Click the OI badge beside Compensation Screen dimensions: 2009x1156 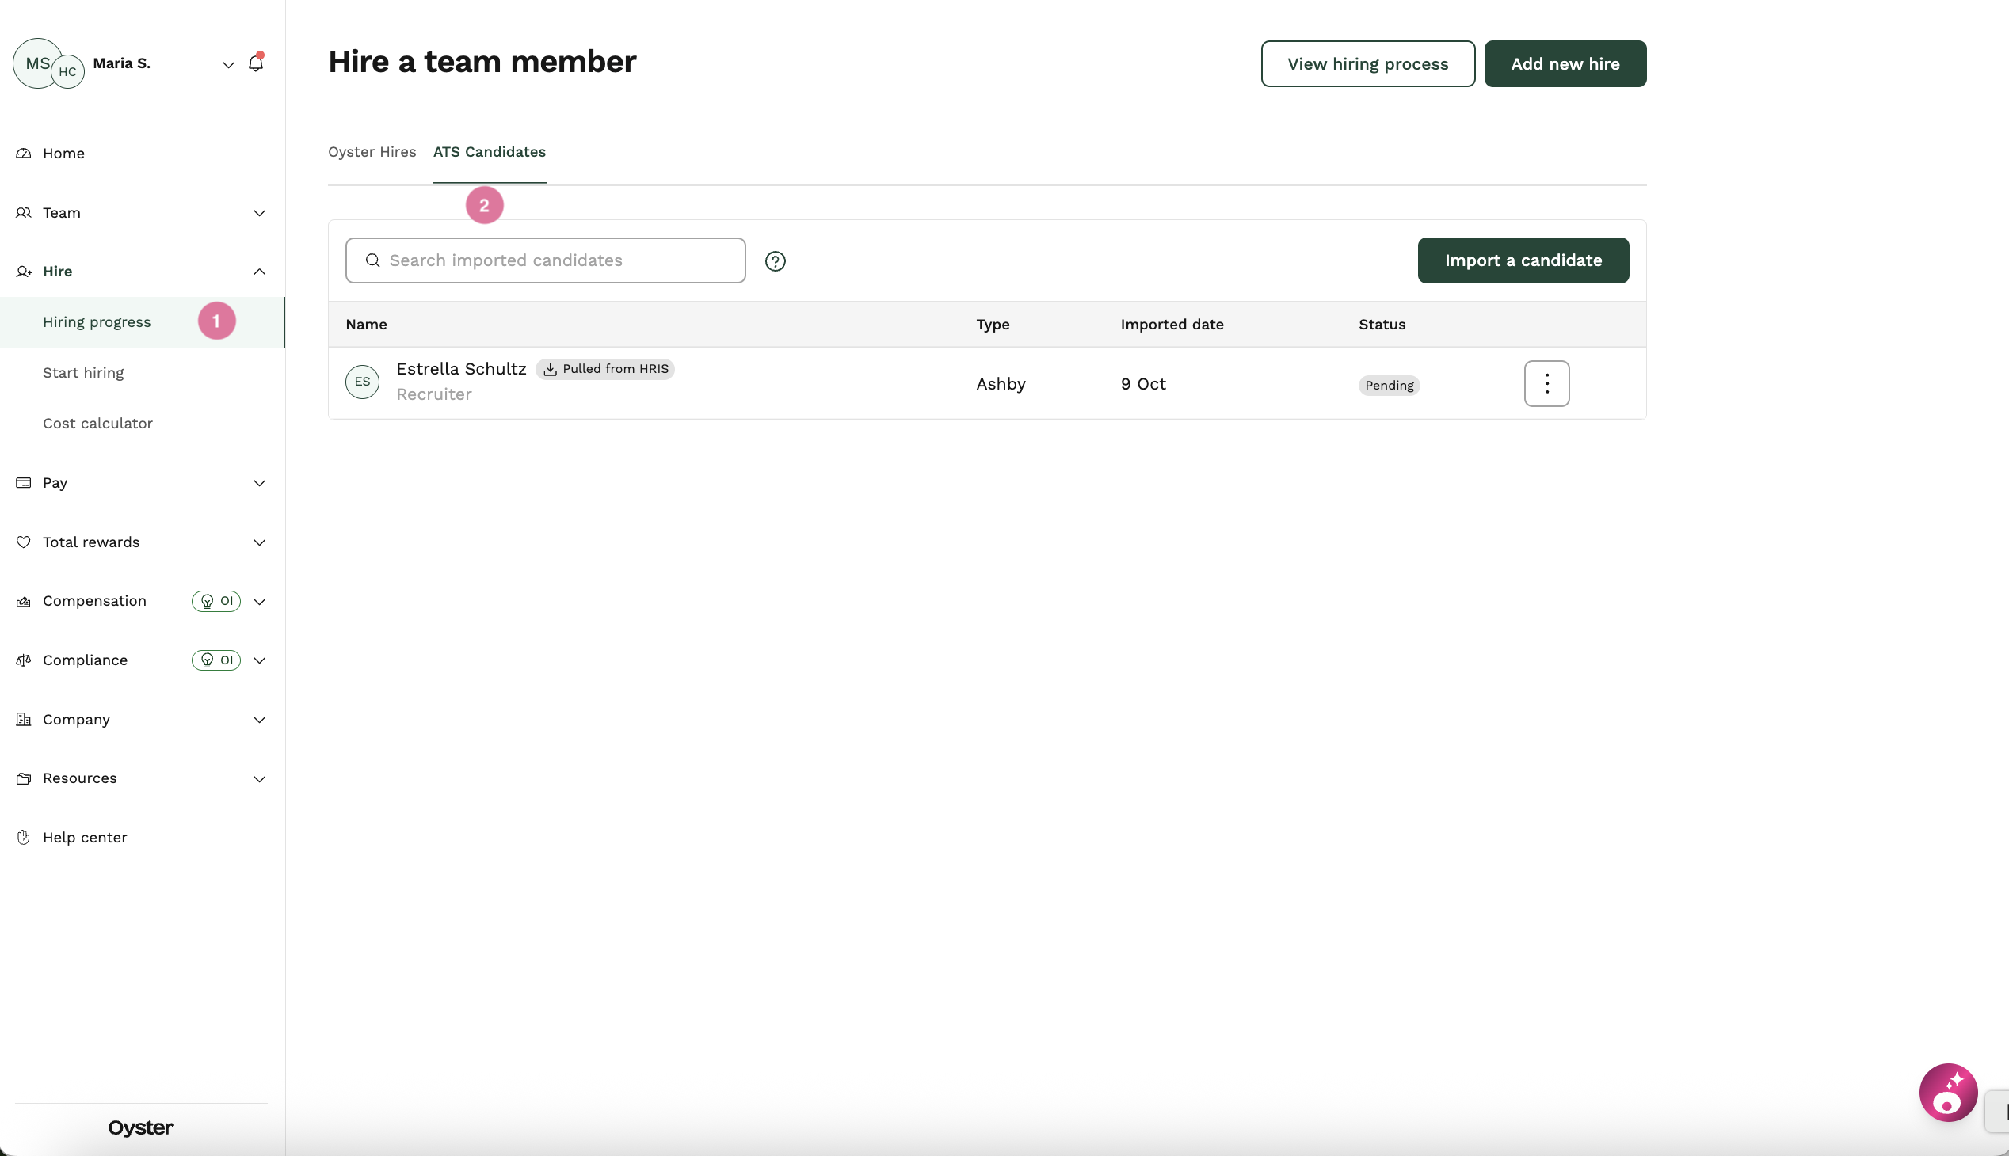(216, 602)
